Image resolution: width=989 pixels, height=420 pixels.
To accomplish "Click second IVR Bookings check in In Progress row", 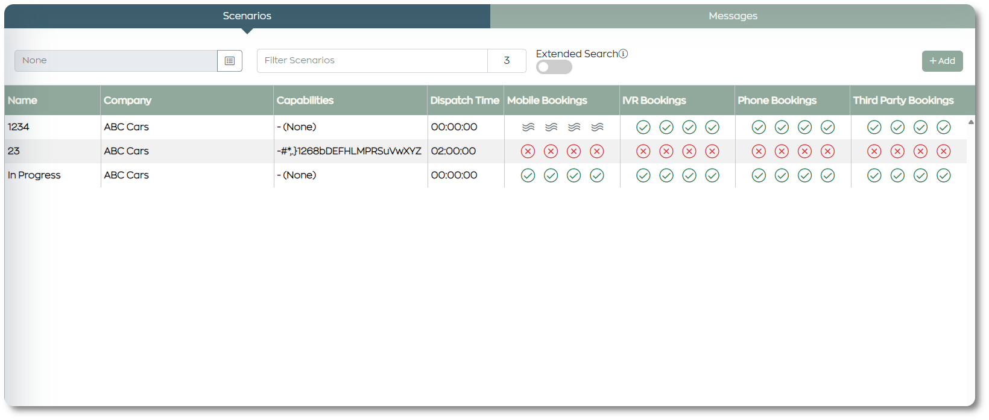I will tap(666, 175).
